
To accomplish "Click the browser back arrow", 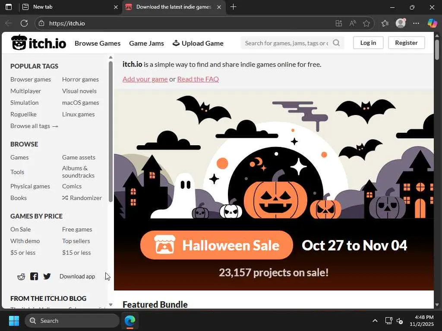I will (9, 23).
